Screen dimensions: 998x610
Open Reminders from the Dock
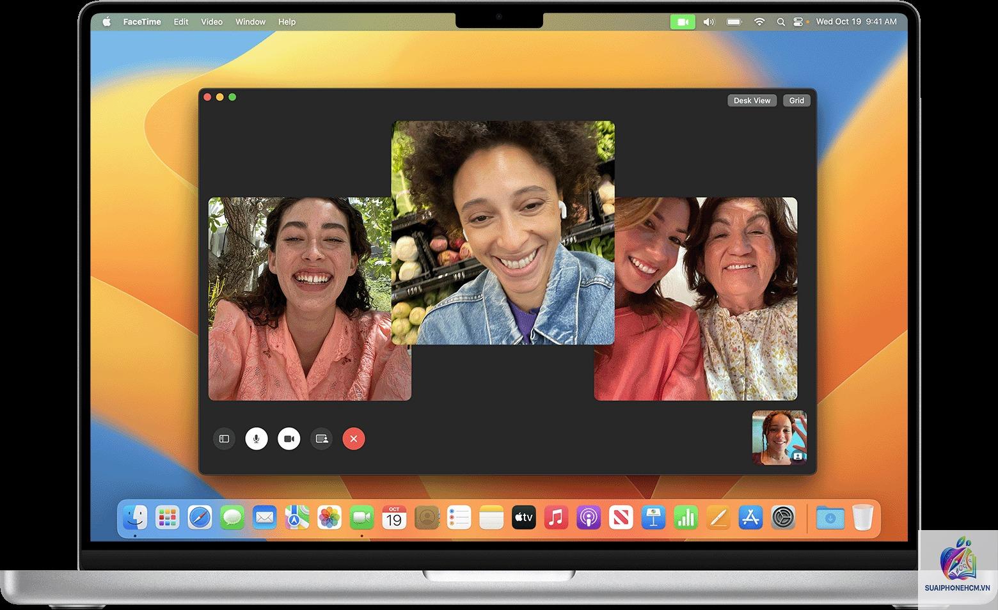459,517
